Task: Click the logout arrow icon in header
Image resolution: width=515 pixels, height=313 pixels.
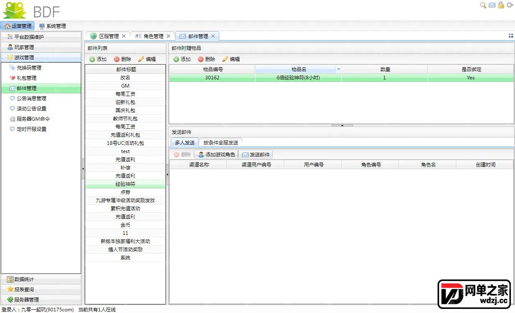Action: click(x=510, y=5)
